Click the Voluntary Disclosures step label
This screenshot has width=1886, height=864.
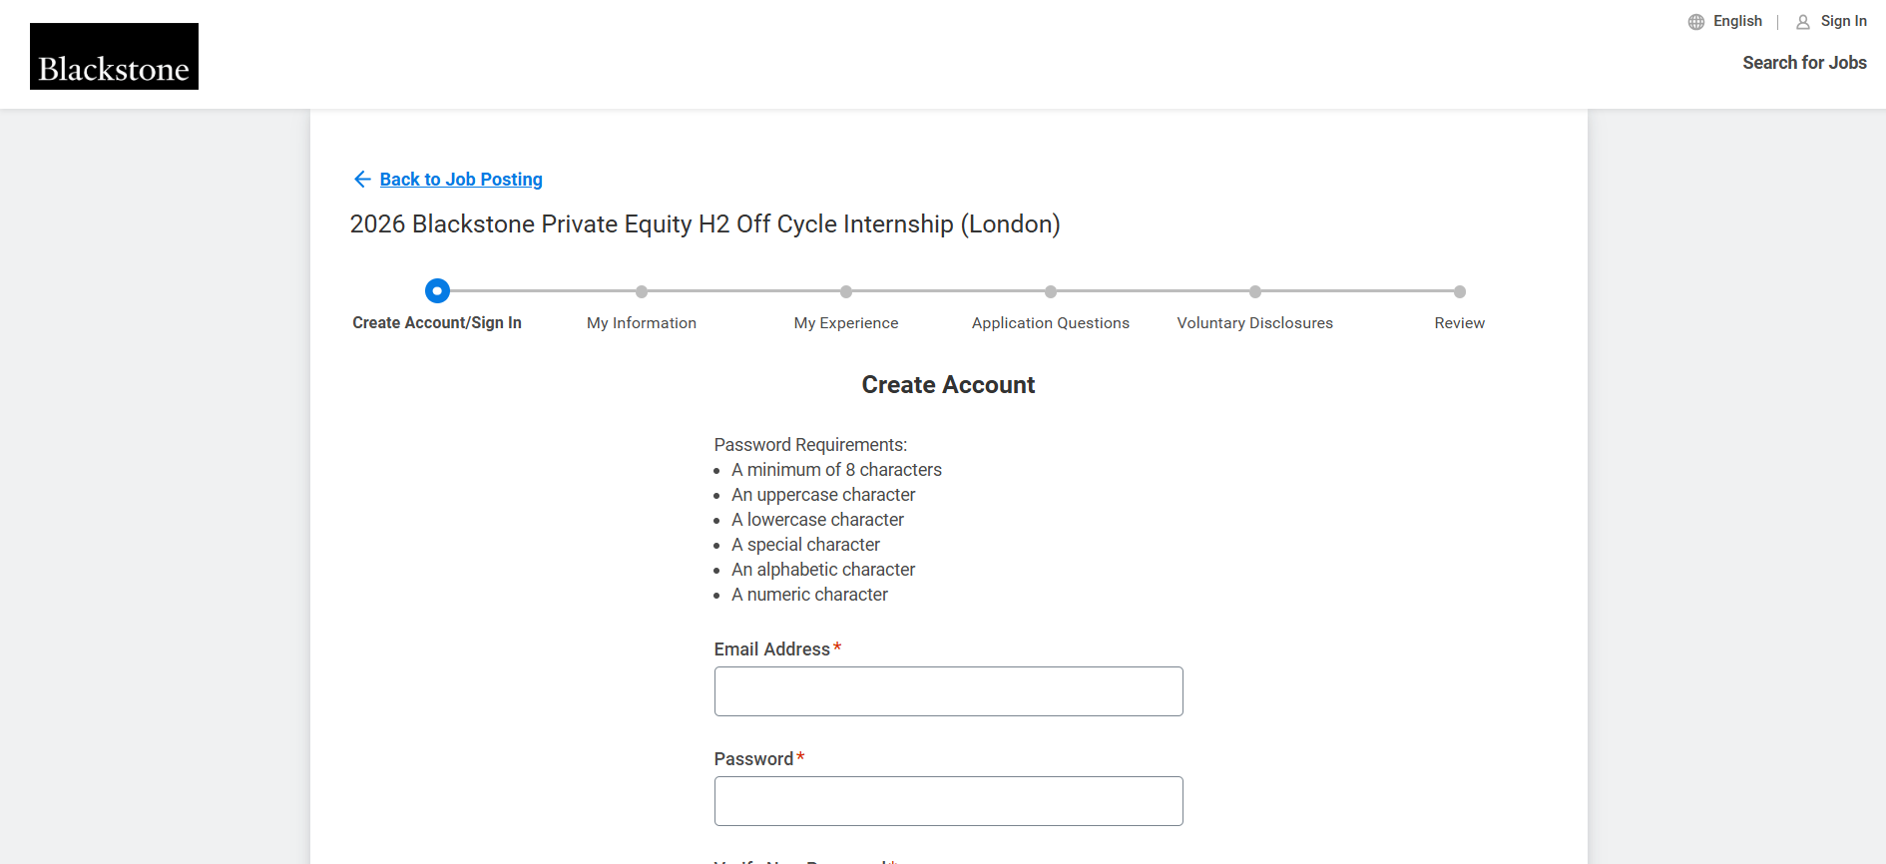(x=1255, y=323)
